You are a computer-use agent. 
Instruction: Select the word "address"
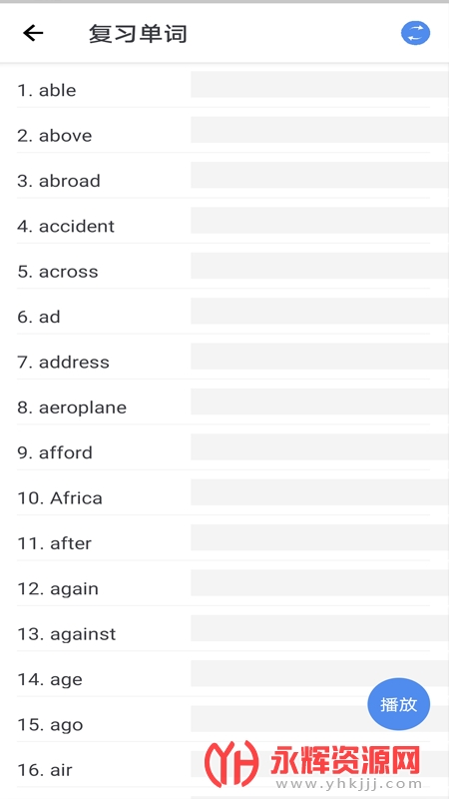pyautogui.click(x=74, y=363)
